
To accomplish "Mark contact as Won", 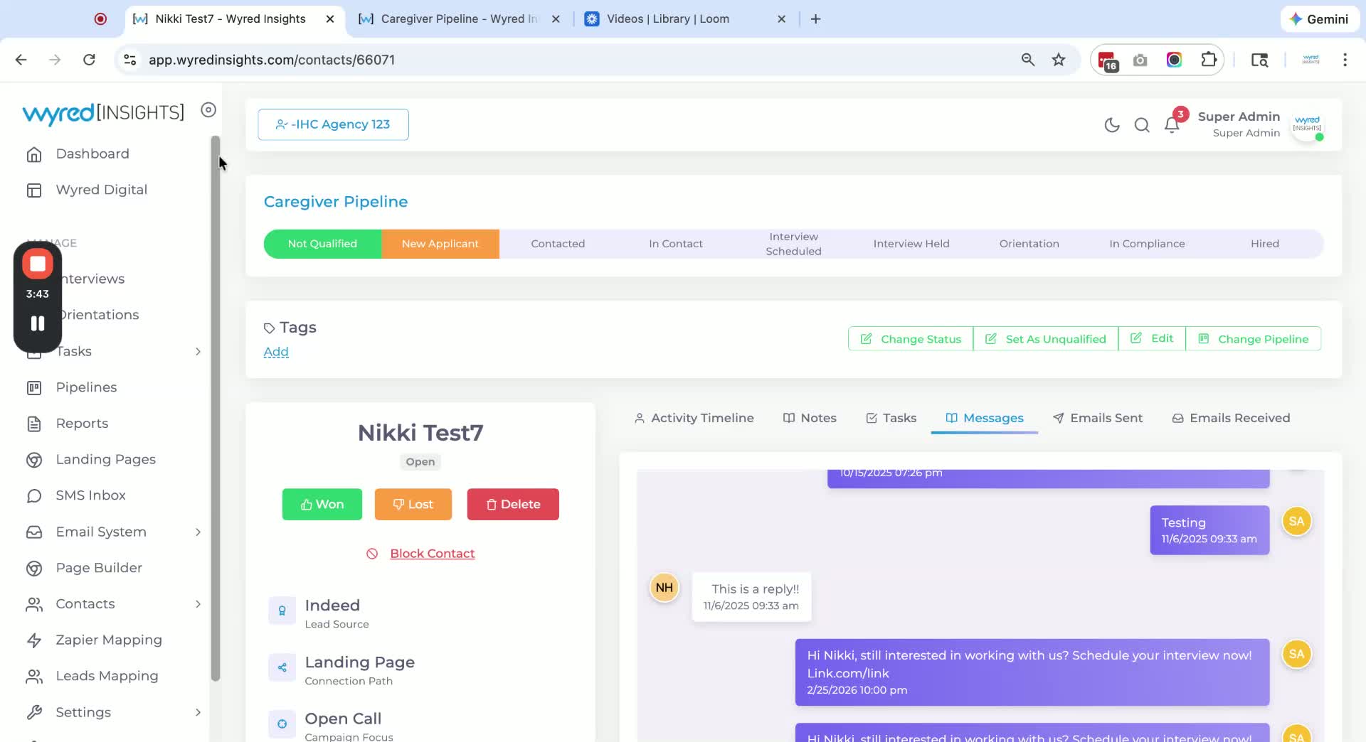I will tap(322, 504).
